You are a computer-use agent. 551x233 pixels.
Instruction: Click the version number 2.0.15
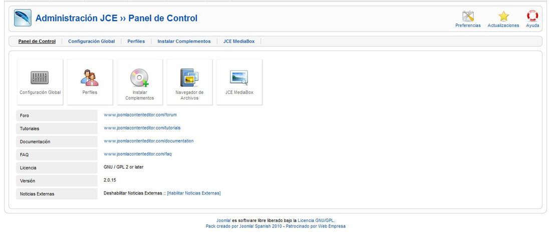coord(110,180)
